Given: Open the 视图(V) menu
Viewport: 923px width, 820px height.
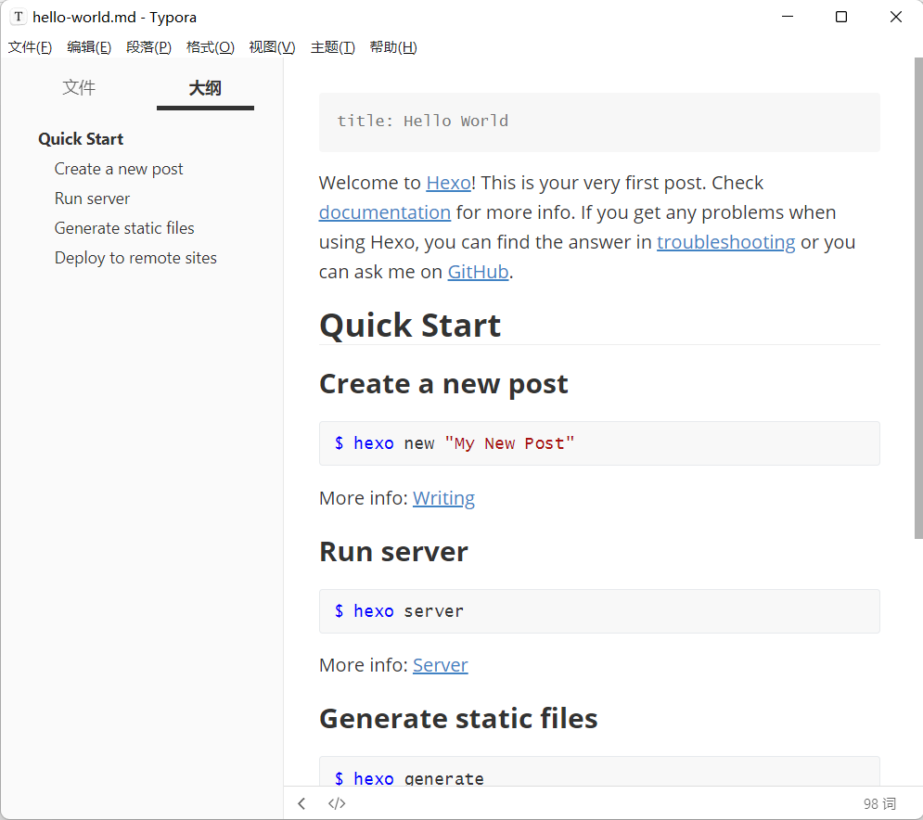Looking at the screenshot, I should [272, 47].
